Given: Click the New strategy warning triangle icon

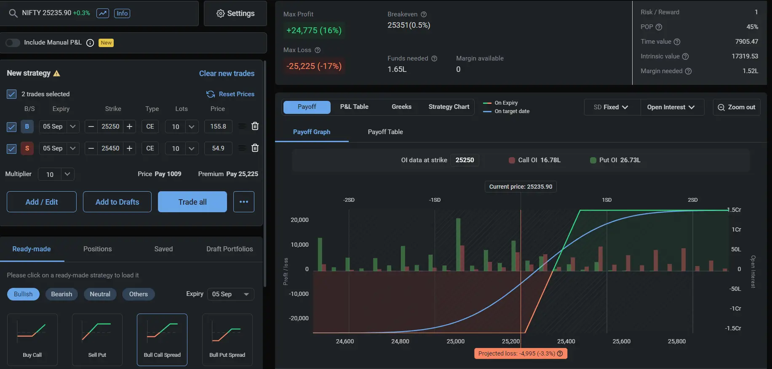Looking at the screenshot, I should click(57, 74).
